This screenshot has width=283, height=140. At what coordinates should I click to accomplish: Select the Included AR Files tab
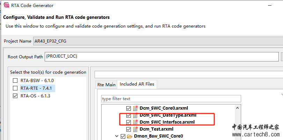click(137, 84)
